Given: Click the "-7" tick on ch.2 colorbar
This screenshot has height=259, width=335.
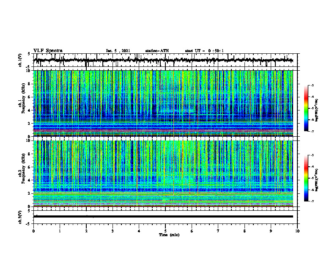Looking at the screenshot, I should tap(312, 201).
